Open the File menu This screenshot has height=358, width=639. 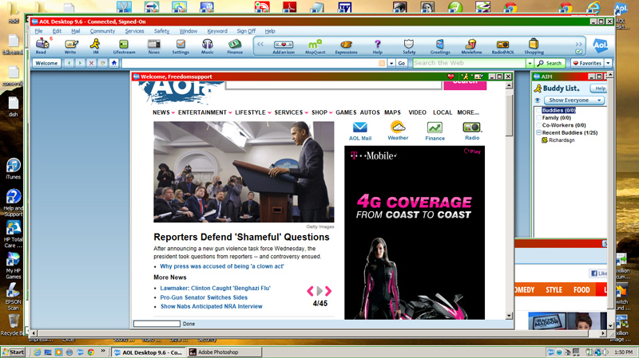coord(38,31)
